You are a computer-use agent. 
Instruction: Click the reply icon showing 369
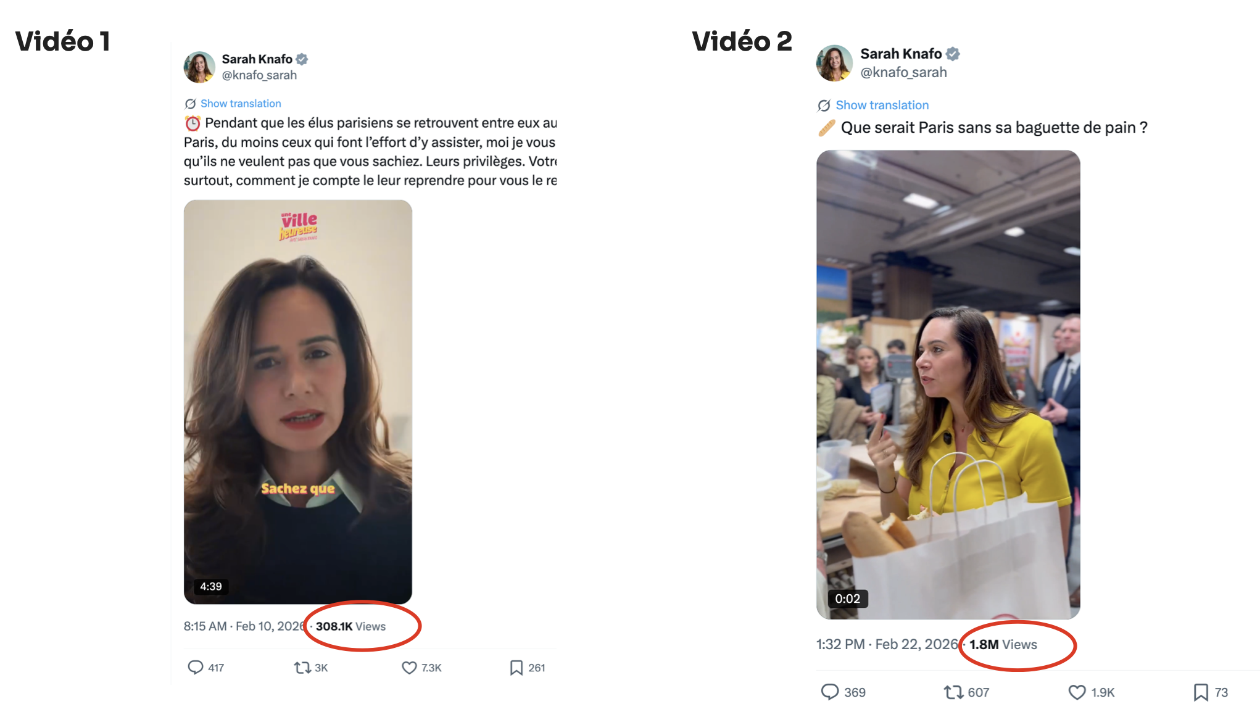coord(830,692)
